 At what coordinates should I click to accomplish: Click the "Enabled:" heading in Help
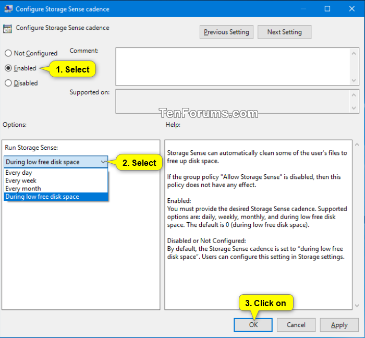[179, 201]
